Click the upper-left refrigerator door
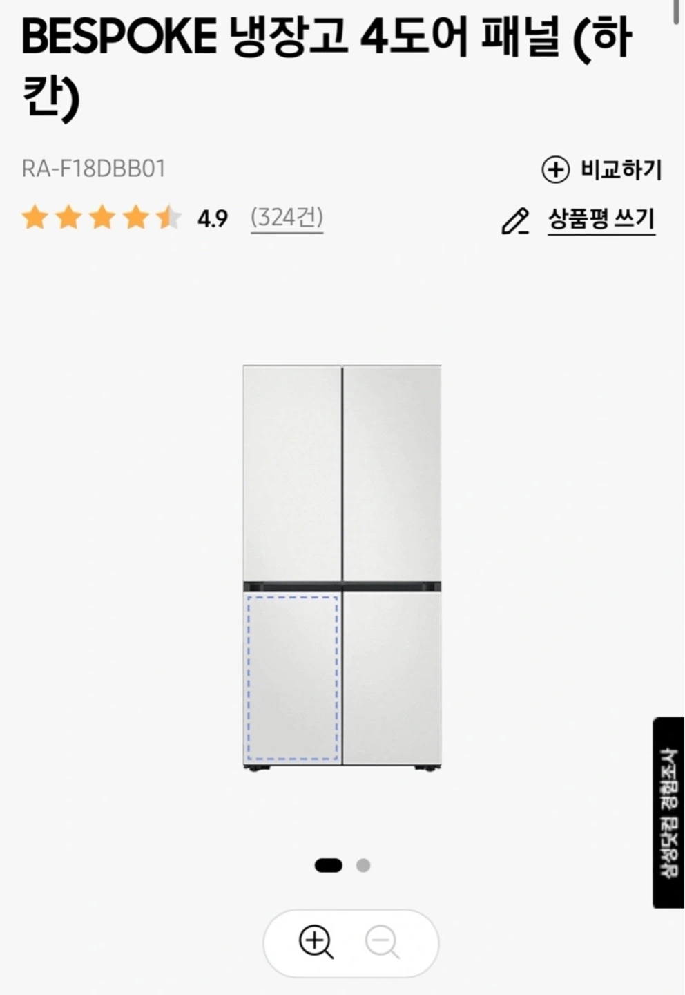685x995 pixels. coord(292,473)
